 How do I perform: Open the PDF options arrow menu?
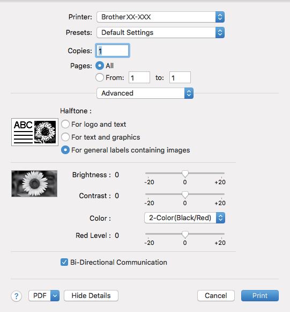[x=55, y=296]
